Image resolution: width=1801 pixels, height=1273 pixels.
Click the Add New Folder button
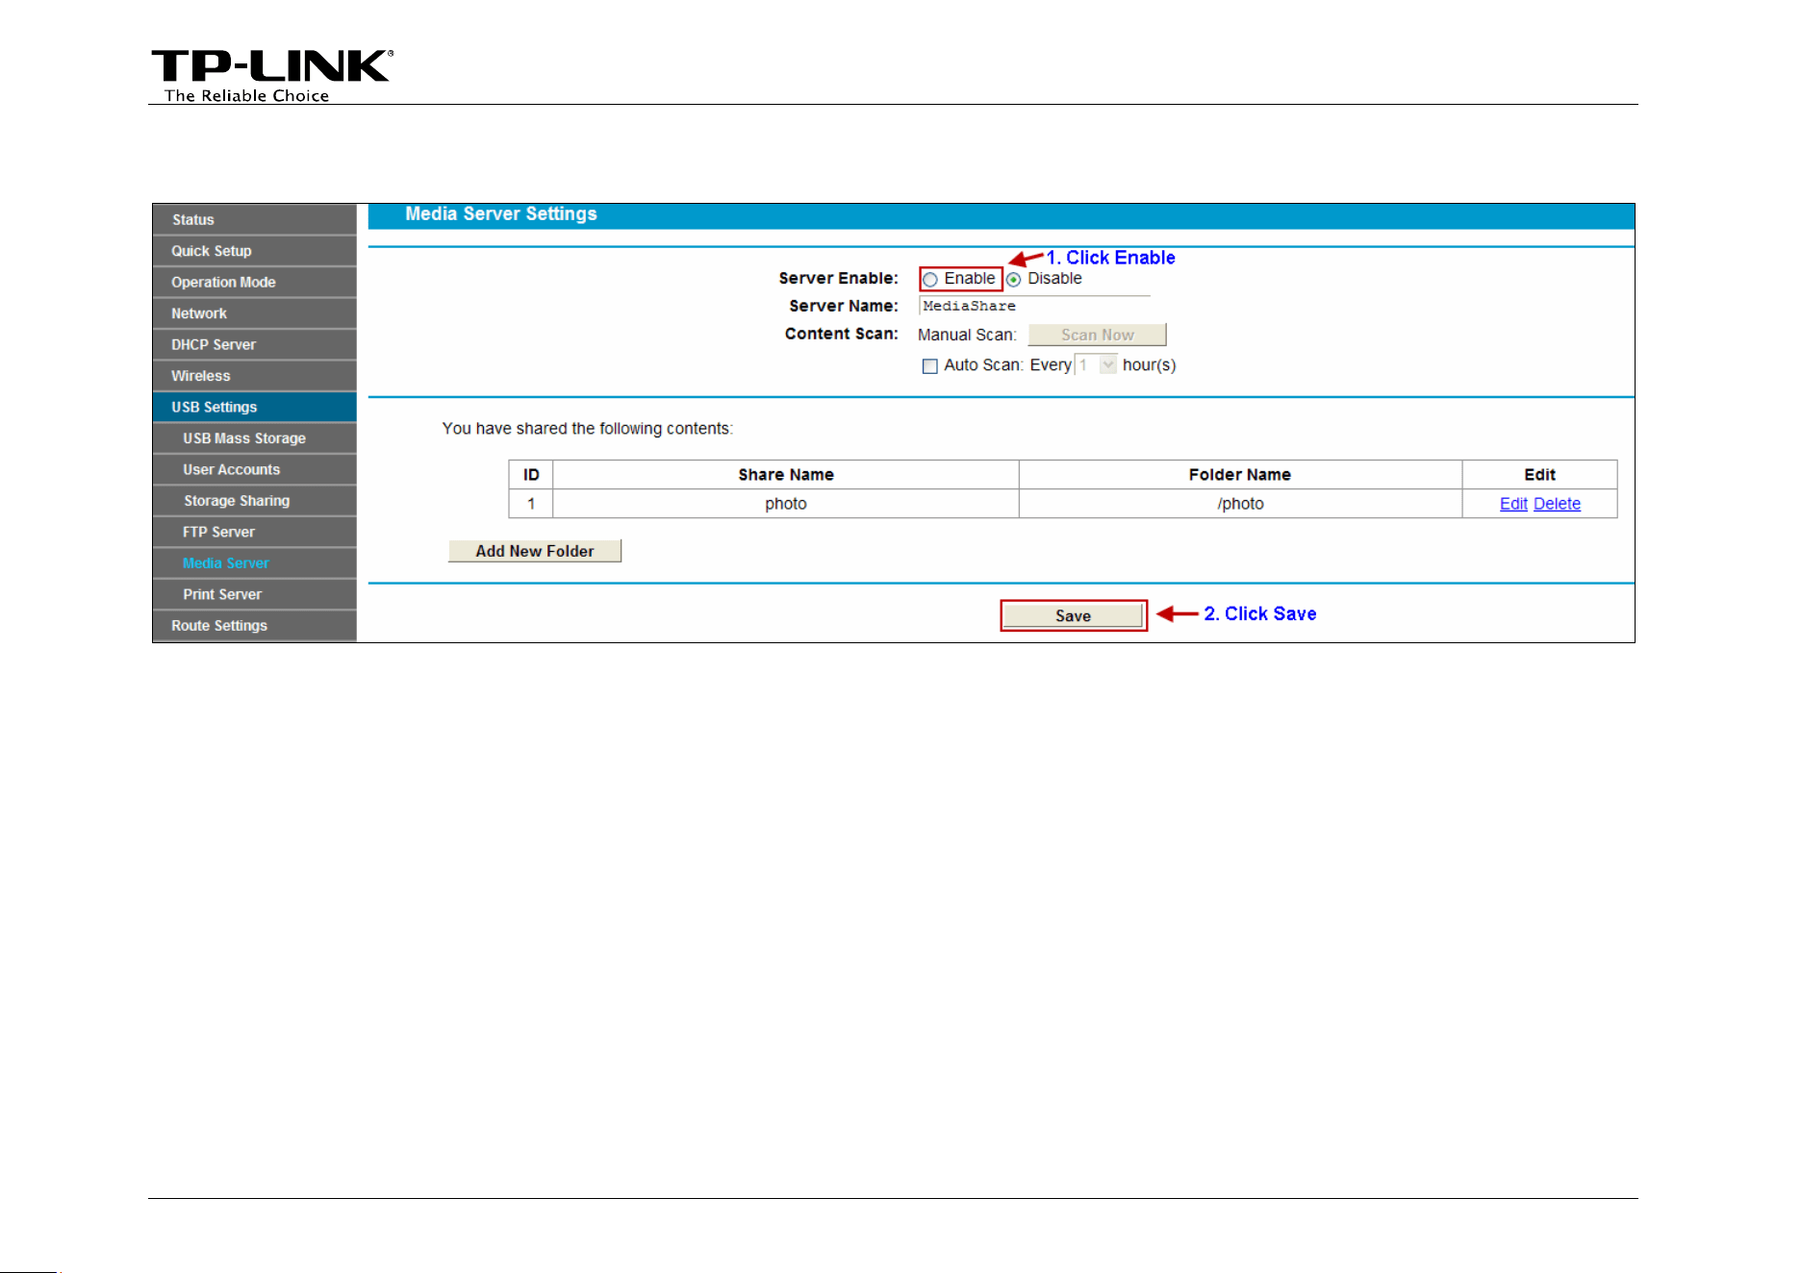click(535, 551)
